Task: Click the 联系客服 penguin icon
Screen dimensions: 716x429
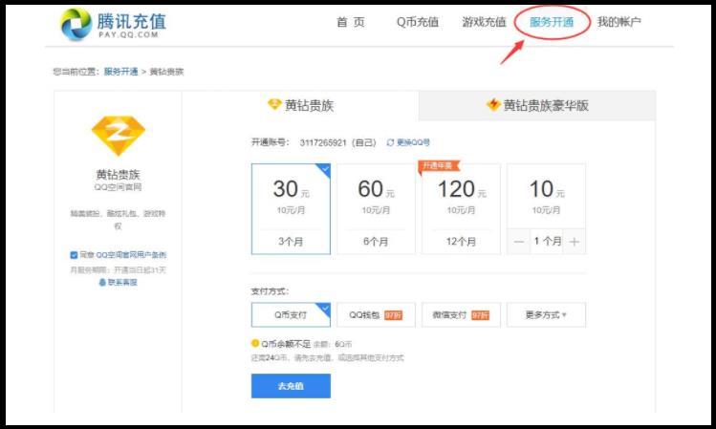Action: [102, 283]
